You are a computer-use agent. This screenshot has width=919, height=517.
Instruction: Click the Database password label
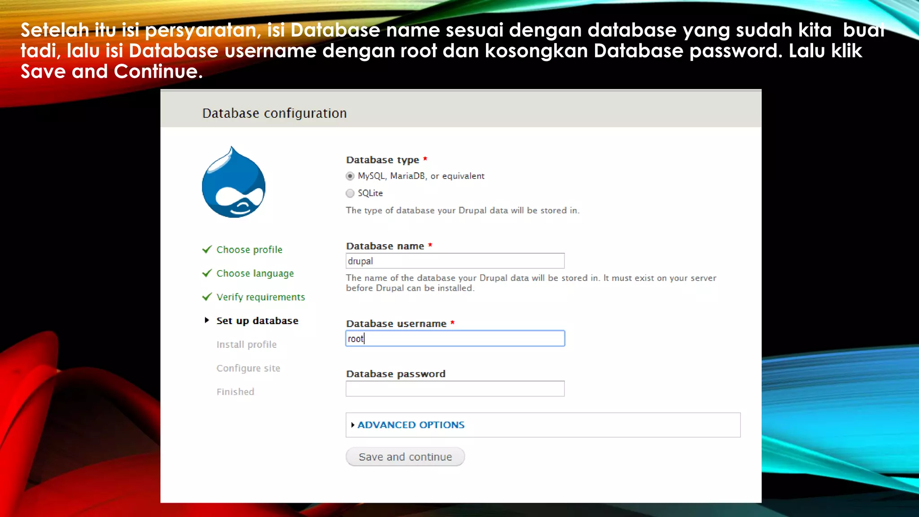(x=396, y=374)
